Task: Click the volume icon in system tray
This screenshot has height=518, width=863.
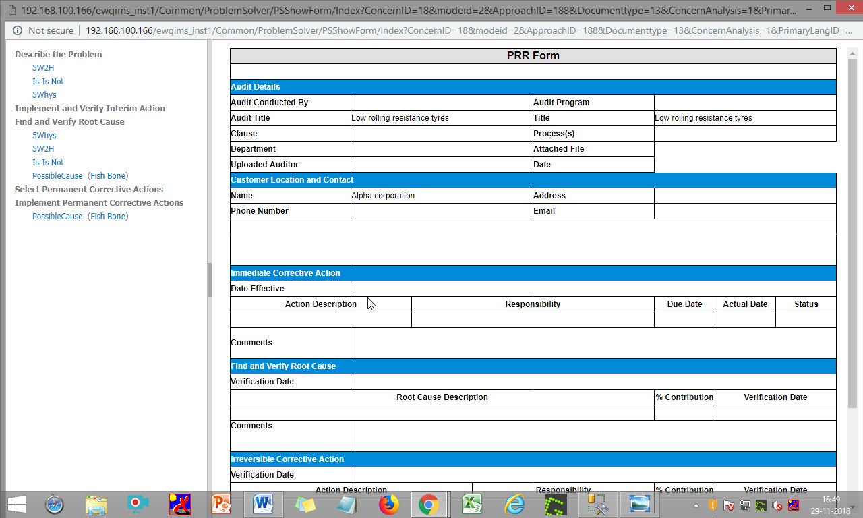Action: (777, 505)
